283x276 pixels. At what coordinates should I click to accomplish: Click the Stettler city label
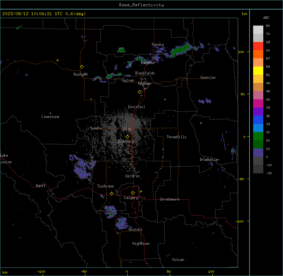pos(208,78)
